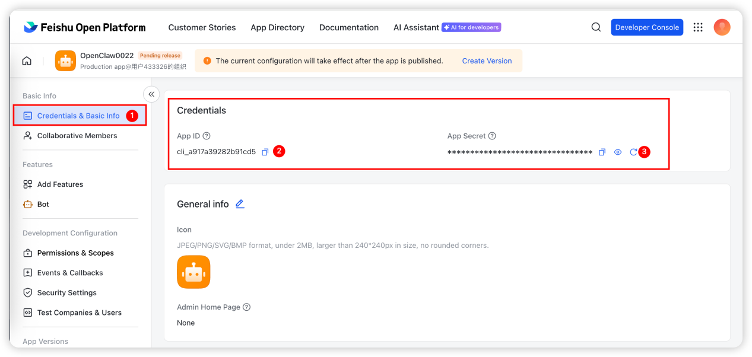Collapse the left sidebar panel
The height and width of the screenshot is (357, 752).
click(151, 94)
